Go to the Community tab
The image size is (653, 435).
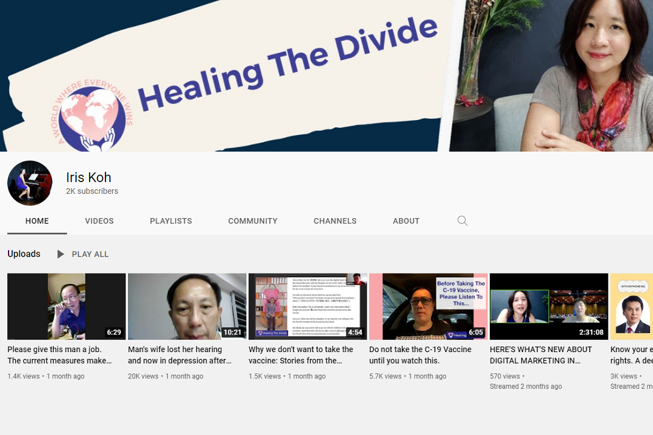pyautogui.click(x=253, y=221)
